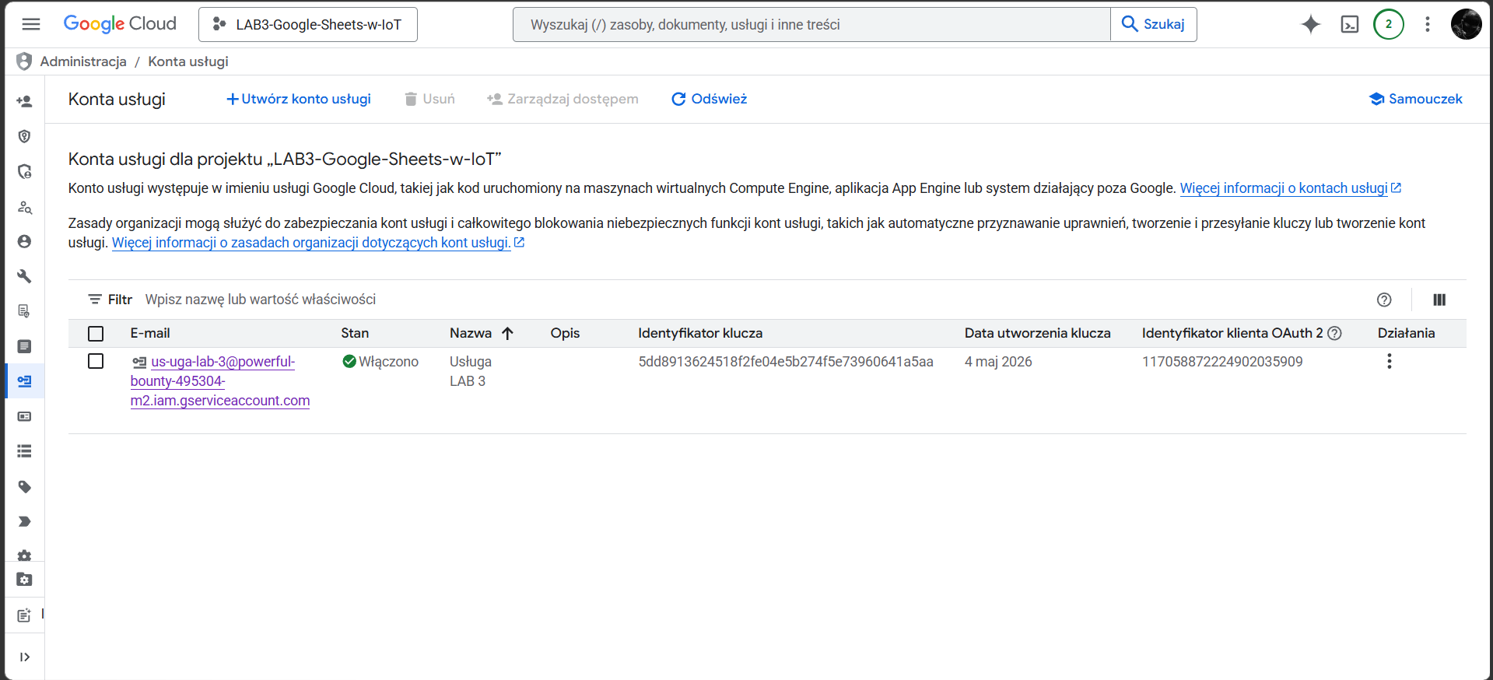Click the Opis column header
1493x680 pixels.
[x=565, y=333]
